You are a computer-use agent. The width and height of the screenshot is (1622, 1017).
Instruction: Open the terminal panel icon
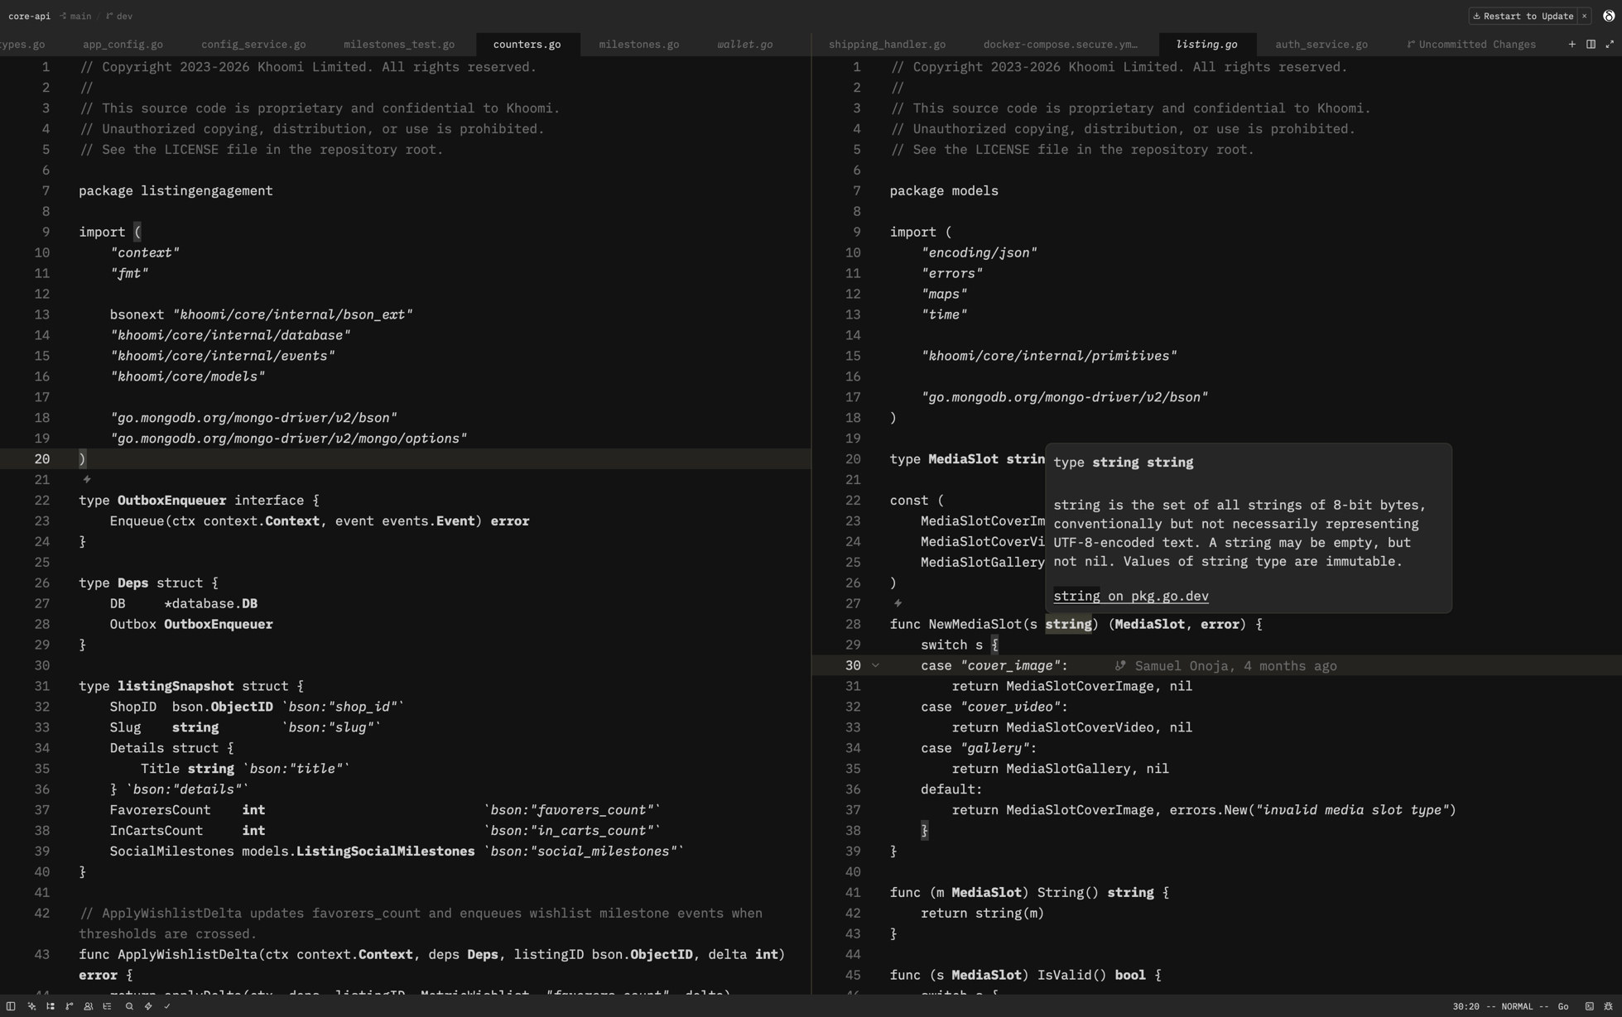(x=1589, y=1006)
